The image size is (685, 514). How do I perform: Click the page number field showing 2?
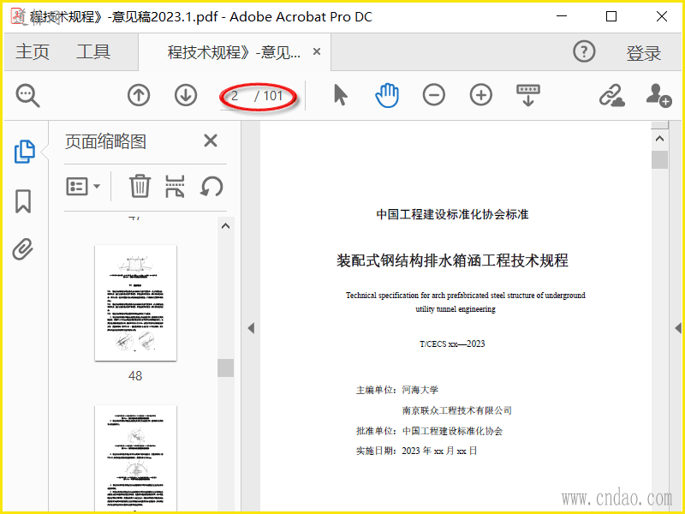235,96
